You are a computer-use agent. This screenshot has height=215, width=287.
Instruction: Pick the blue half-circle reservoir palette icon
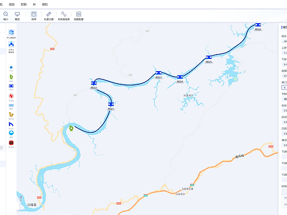[11, 133]
